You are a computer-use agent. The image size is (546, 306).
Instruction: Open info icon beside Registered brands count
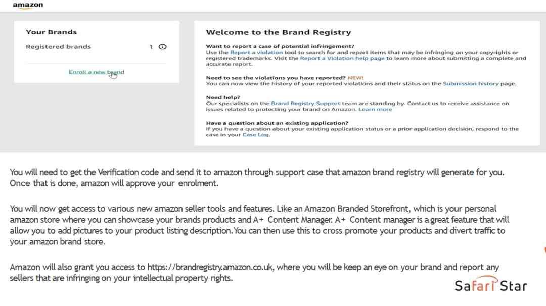coord(163,47)
